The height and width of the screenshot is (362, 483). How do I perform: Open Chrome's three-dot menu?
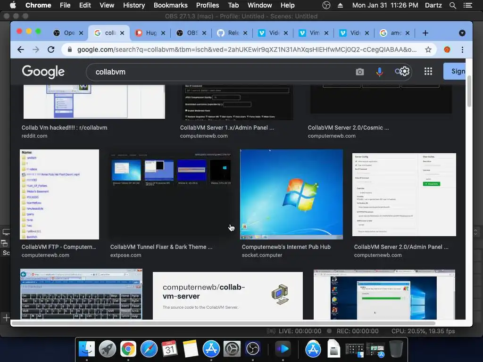[x=462, y=49]
